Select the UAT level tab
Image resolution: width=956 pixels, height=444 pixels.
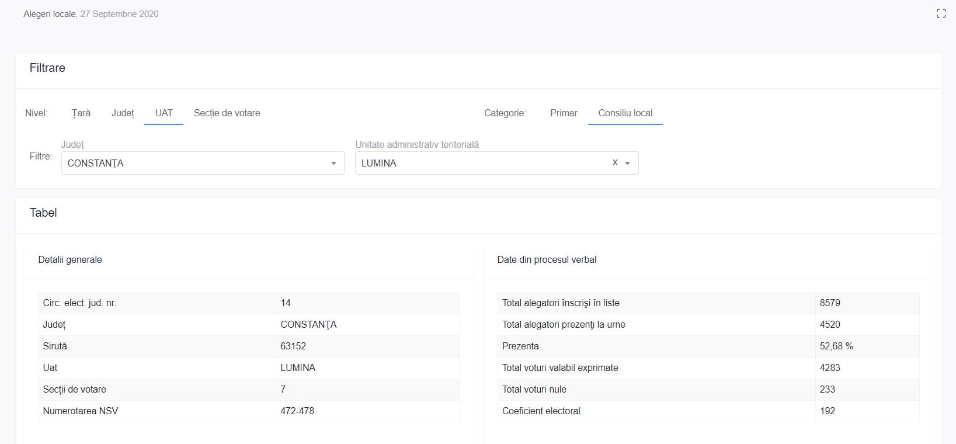click(x=164, y=113)
